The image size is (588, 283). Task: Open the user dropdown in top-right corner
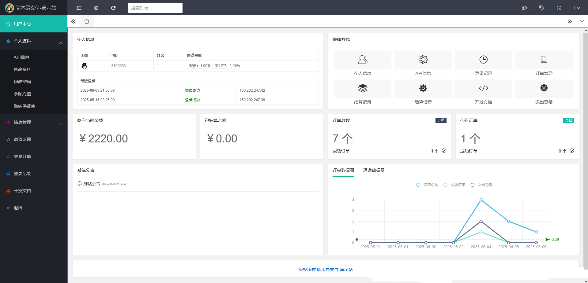(x=577, y=8)
